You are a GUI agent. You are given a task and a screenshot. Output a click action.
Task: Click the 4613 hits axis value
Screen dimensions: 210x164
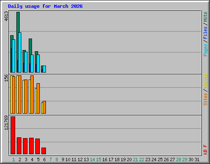(x=6, y=16)
